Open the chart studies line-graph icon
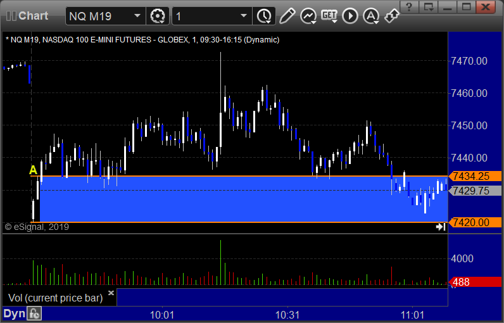 (308, 16)
